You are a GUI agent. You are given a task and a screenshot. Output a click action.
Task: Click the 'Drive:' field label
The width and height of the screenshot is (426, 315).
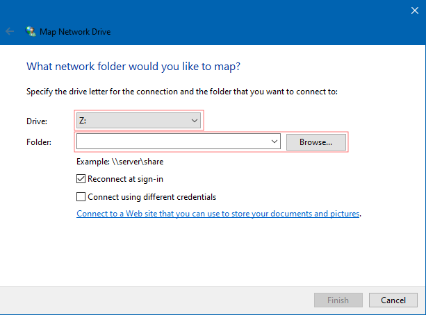[37, 121]
